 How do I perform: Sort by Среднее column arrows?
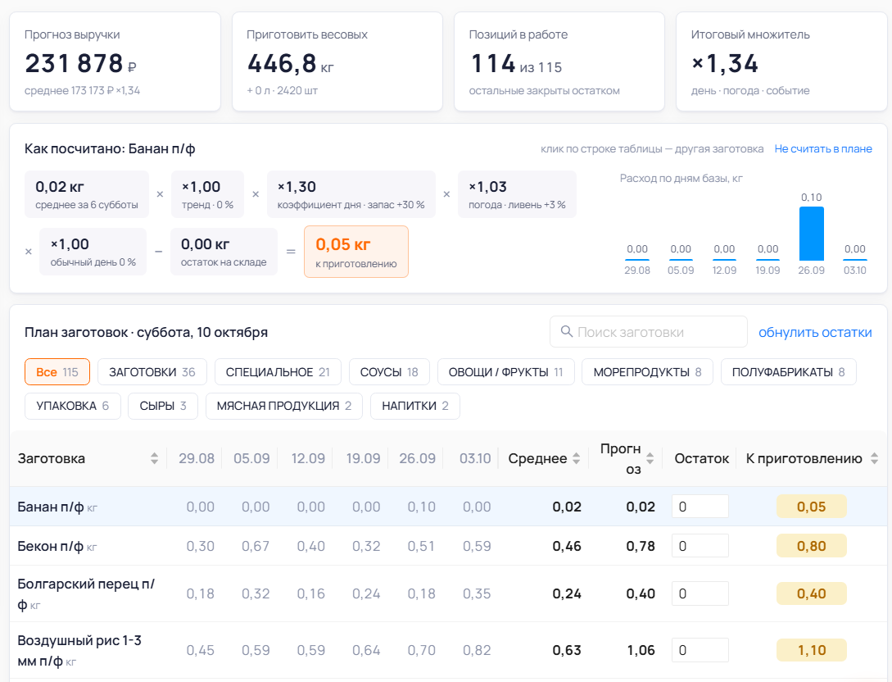(577, 458)
